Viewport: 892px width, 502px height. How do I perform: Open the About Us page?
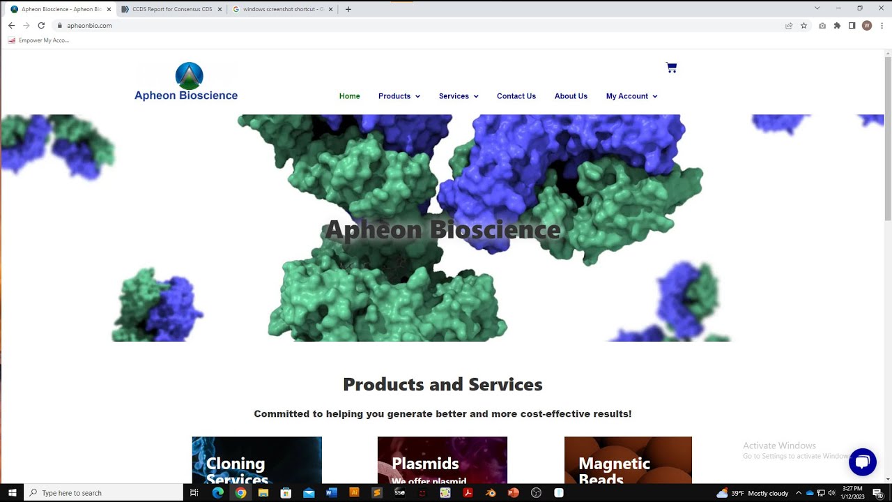[571, 96]
